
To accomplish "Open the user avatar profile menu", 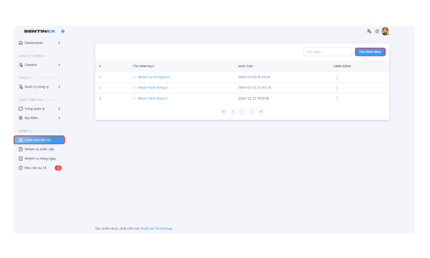I will tap(385, 31).
